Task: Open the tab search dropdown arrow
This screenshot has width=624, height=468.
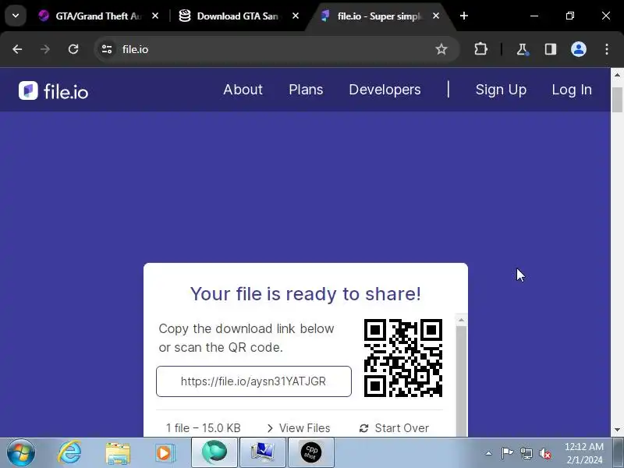Action: point(16,16)
